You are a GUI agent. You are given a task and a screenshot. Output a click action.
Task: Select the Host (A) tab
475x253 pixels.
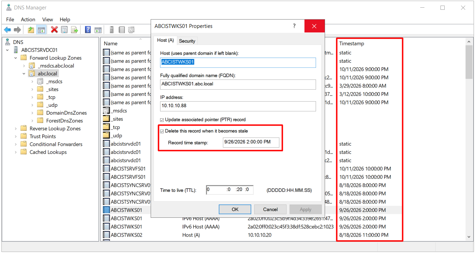pos(165,40)
